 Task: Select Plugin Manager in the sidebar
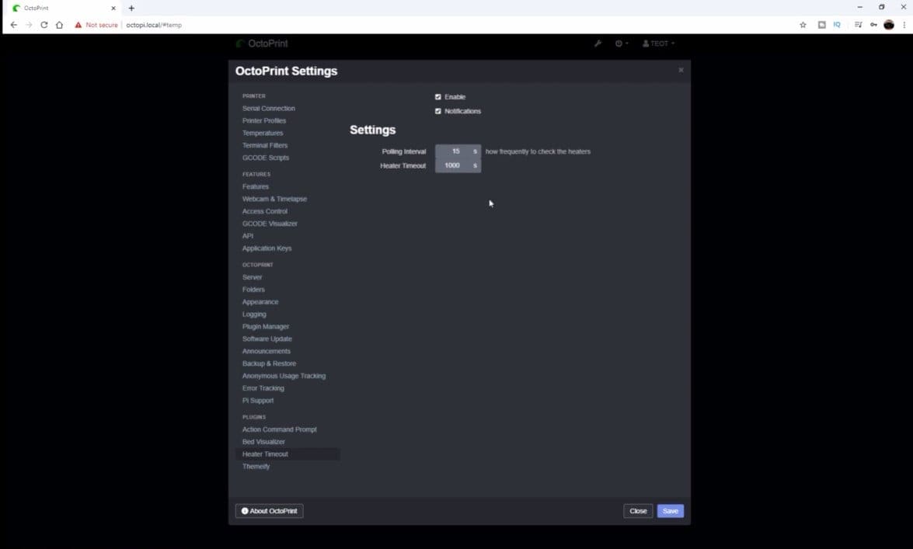tap(266, 327)
